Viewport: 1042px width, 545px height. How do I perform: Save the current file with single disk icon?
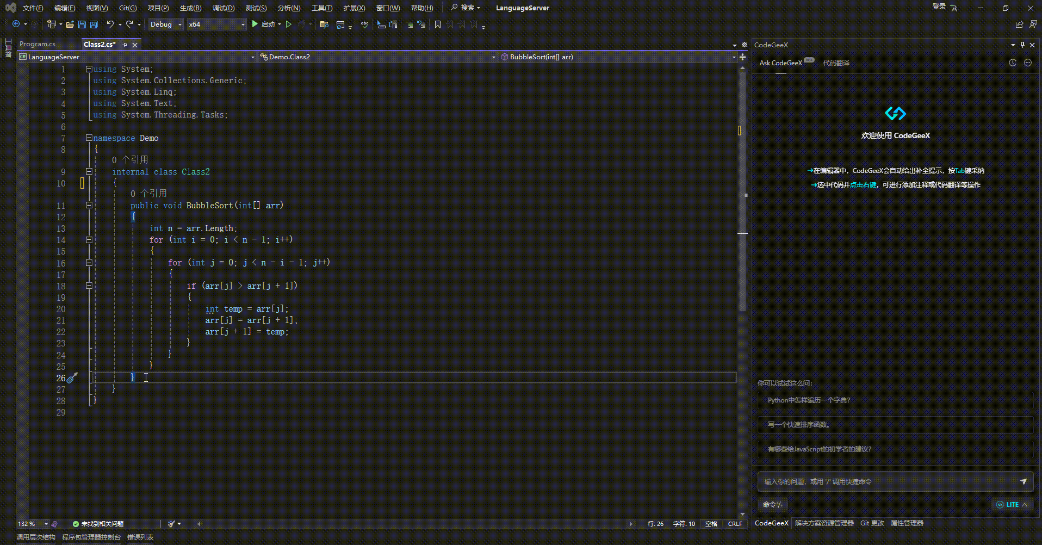tap(82, 24)
